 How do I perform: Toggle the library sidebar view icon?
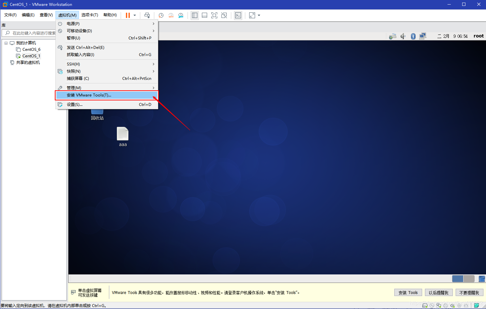195,15
